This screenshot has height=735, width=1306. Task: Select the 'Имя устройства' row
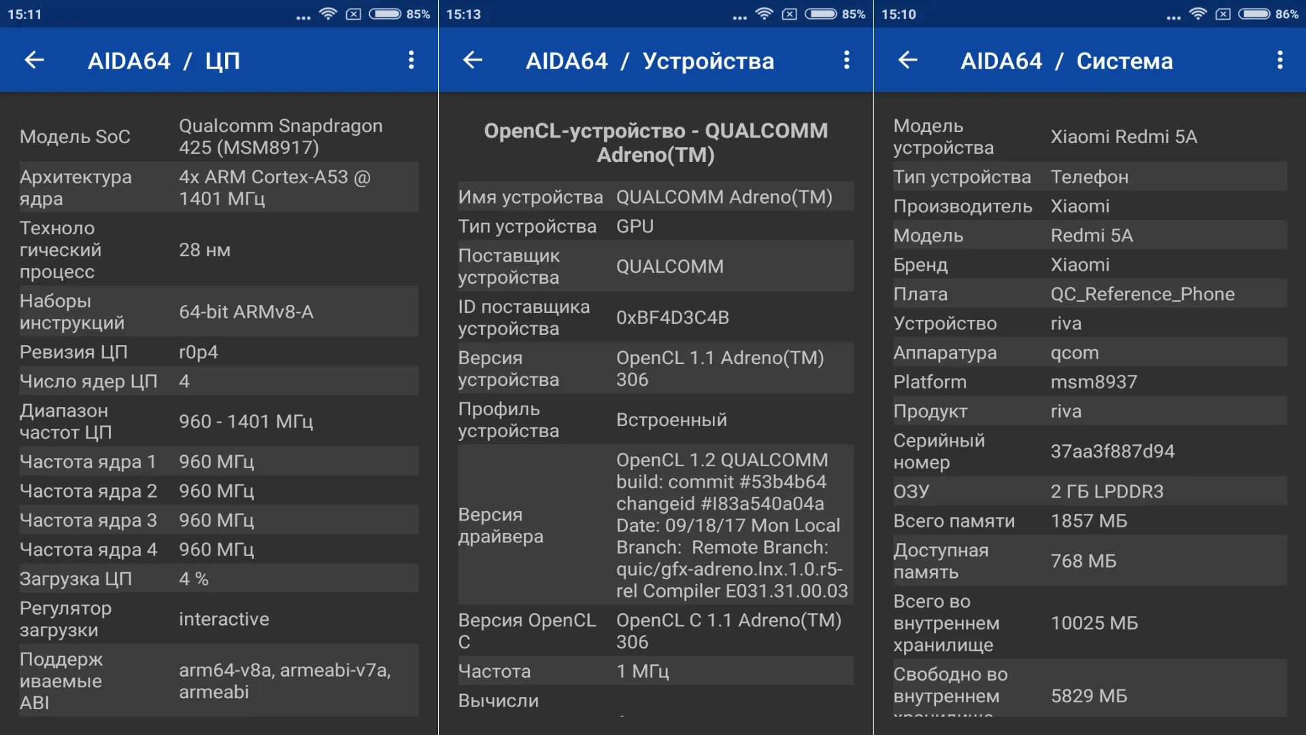[x=656, y=197]
